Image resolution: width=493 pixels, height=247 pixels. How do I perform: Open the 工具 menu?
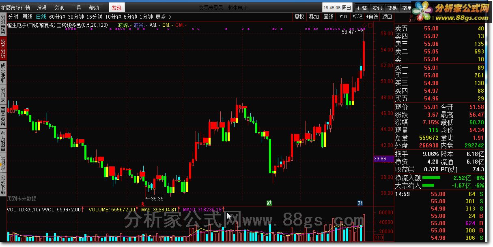(76, 8)
